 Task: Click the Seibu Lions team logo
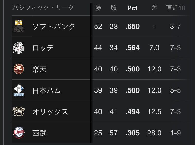(19, 133)
